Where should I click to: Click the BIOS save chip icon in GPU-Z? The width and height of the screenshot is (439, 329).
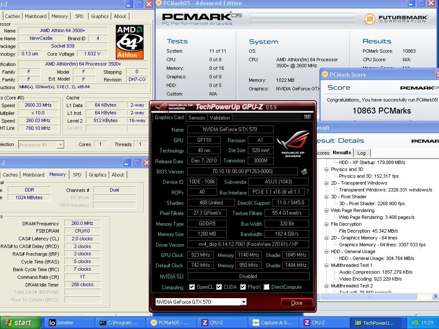[x=304, y=171]
